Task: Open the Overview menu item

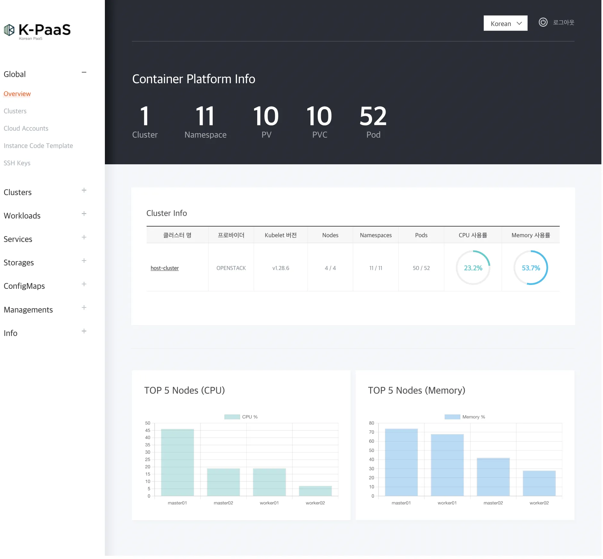Action: (x=17, y=94)
